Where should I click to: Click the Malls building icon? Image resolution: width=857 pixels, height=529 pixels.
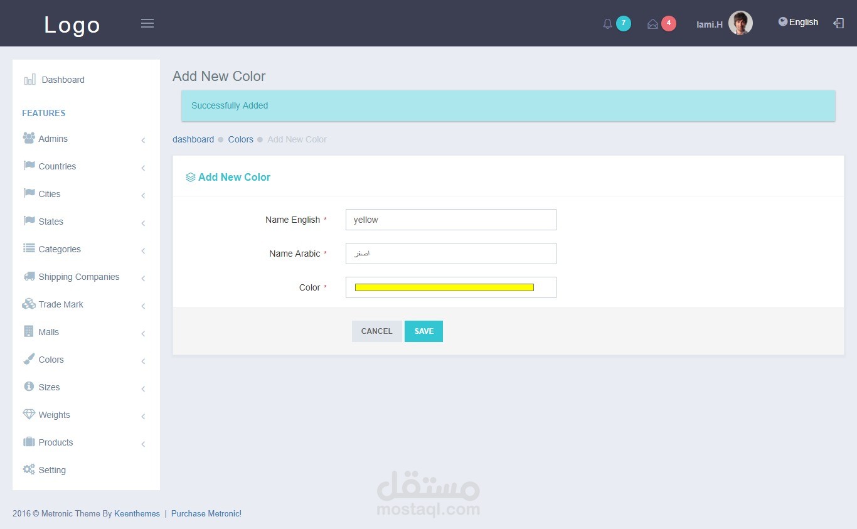(28, 331)
